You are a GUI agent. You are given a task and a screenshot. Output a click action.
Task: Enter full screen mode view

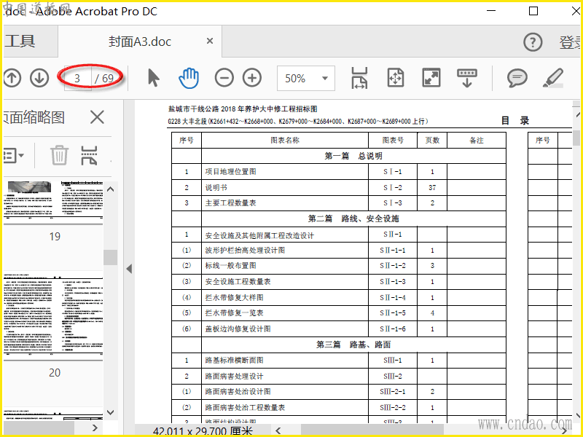click(x=431, y=78)
